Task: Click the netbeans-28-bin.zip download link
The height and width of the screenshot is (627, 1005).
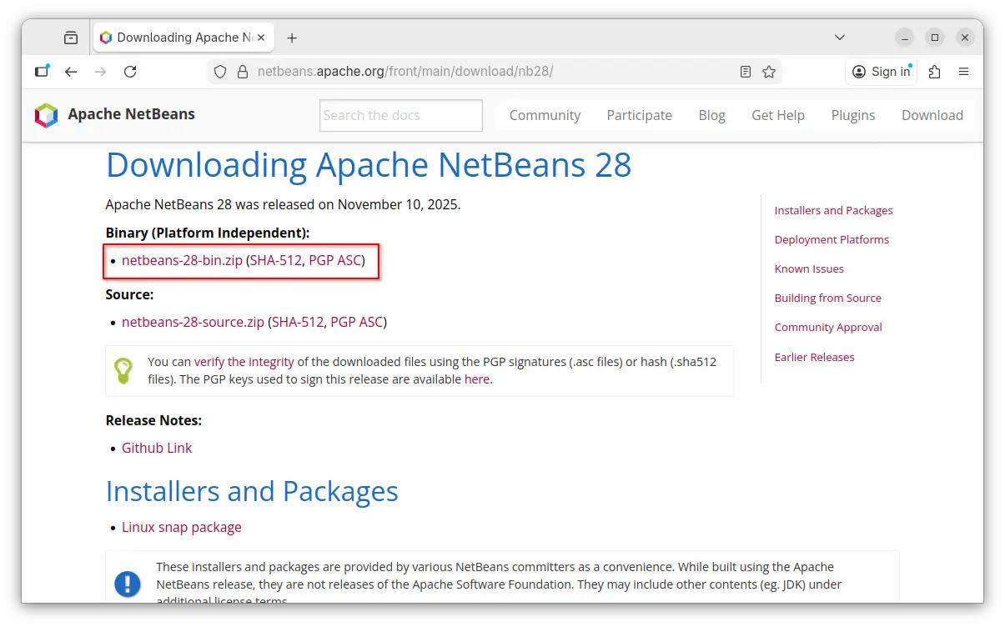Action: [x=182, y=260]
